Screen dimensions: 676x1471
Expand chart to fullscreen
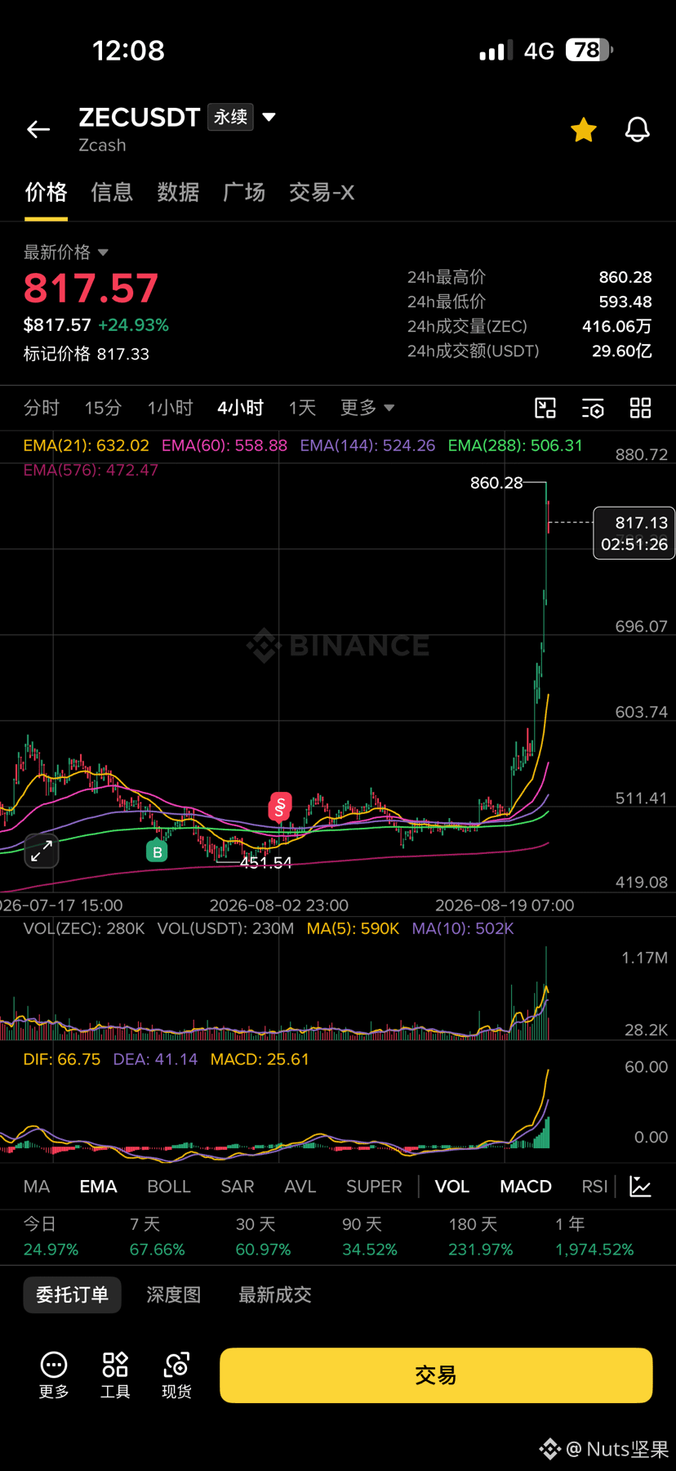tap(41, 852)
